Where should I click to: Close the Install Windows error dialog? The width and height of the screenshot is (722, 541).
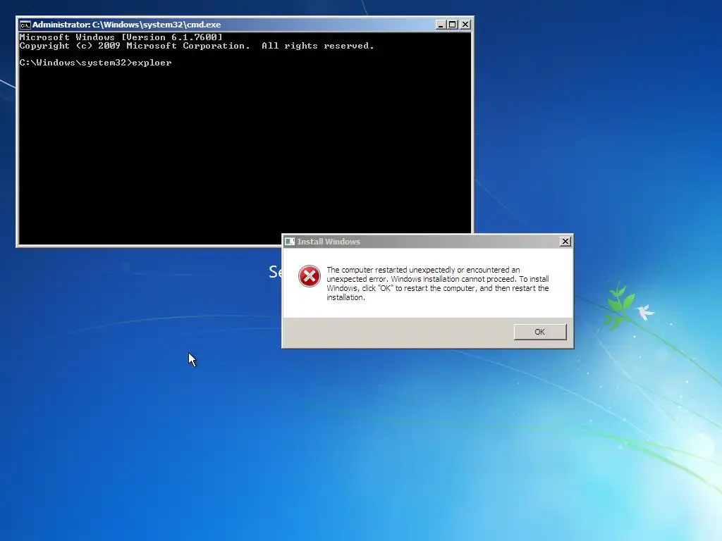point(565,242)
